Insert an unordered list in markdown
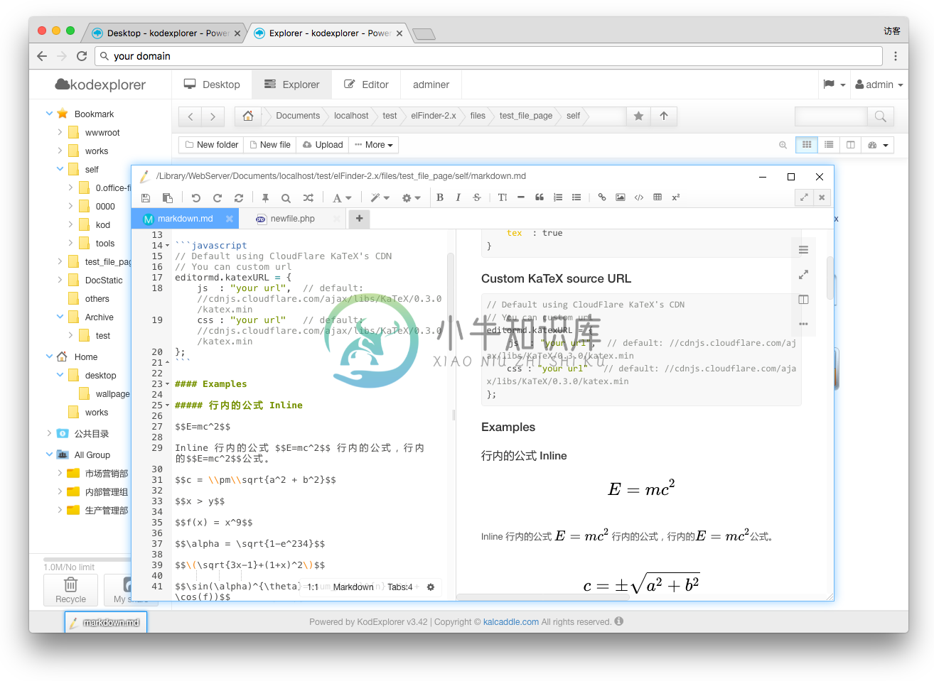Viewport: 934px width, 681px height. (x=576, y=197)
